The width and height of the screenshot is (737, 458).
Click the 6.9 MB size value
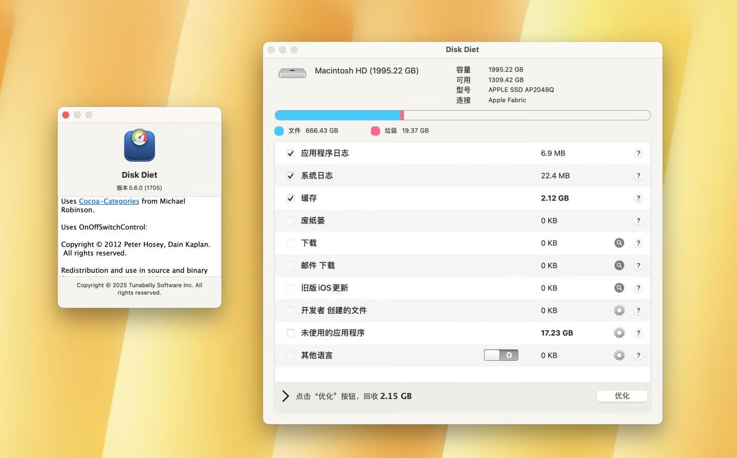(x=553, y=154)
